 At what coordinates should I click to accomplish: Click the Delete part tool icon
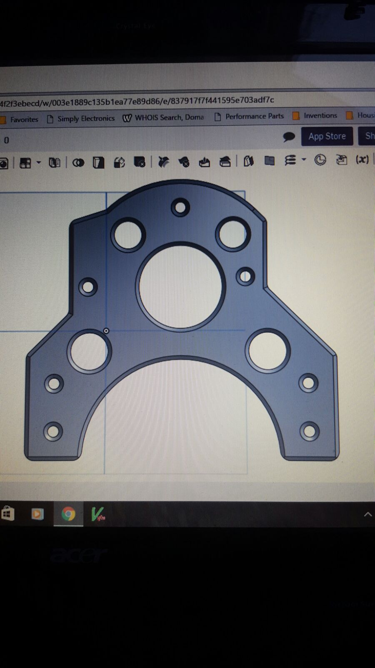140,162
